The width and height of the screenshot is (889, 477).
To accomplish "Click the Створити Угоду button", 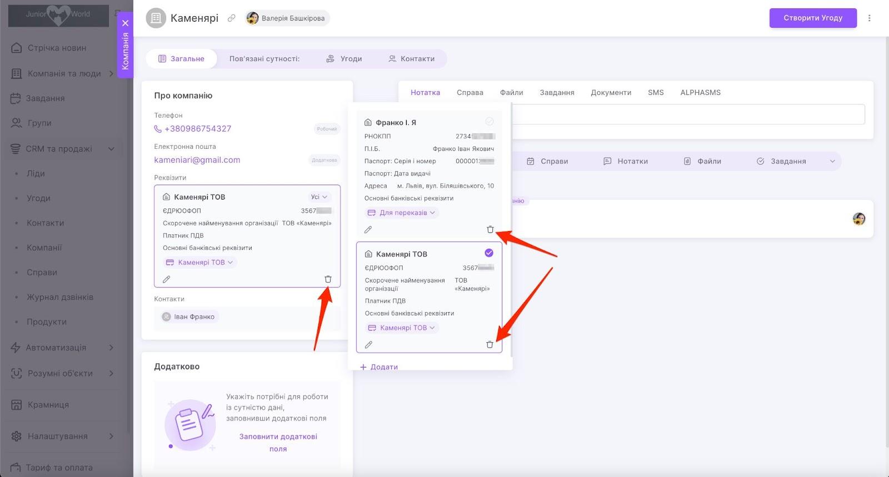I will [812, 18].
